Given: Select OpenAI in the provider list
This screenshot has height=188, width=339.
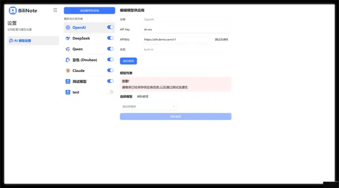Looking at the screenshot, I should pyautogui.click(x=89, y=27).
